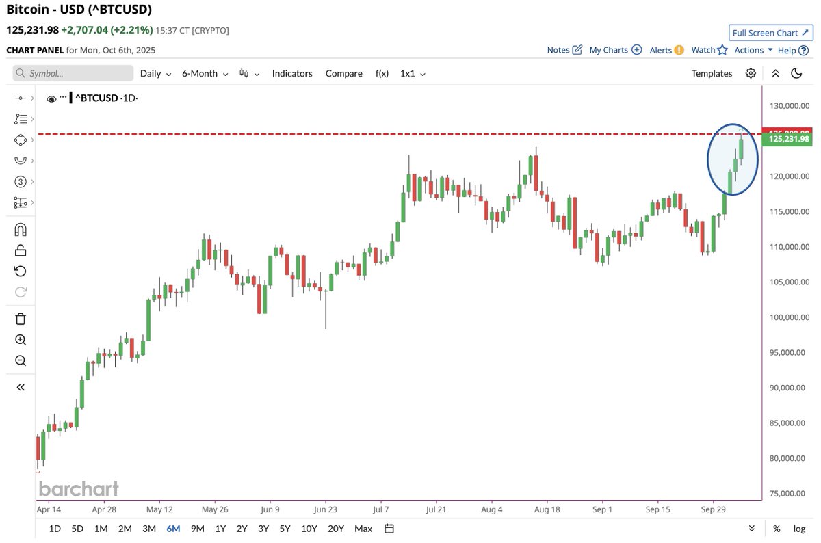This screenshot has width=821, height=543.
Task: Open the Daily interval dropdown
Action: [x=155, y=73]
